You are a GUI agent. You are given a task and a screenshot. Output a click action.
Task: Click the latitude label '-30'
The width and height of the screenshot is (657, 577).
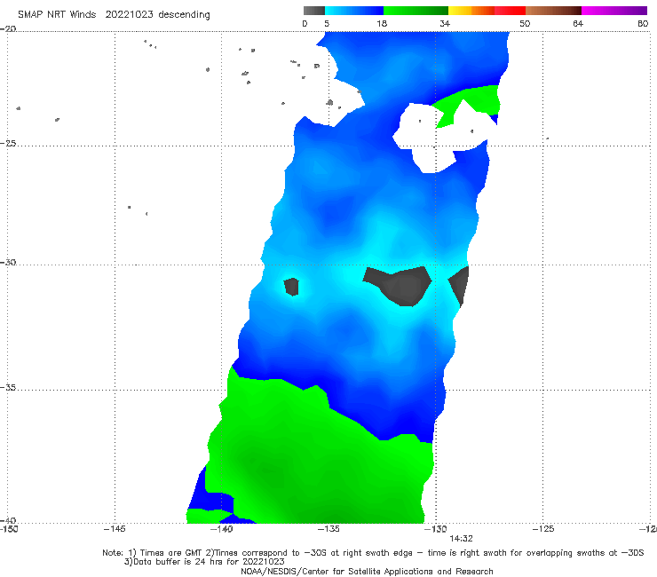(x=8, y=262)
